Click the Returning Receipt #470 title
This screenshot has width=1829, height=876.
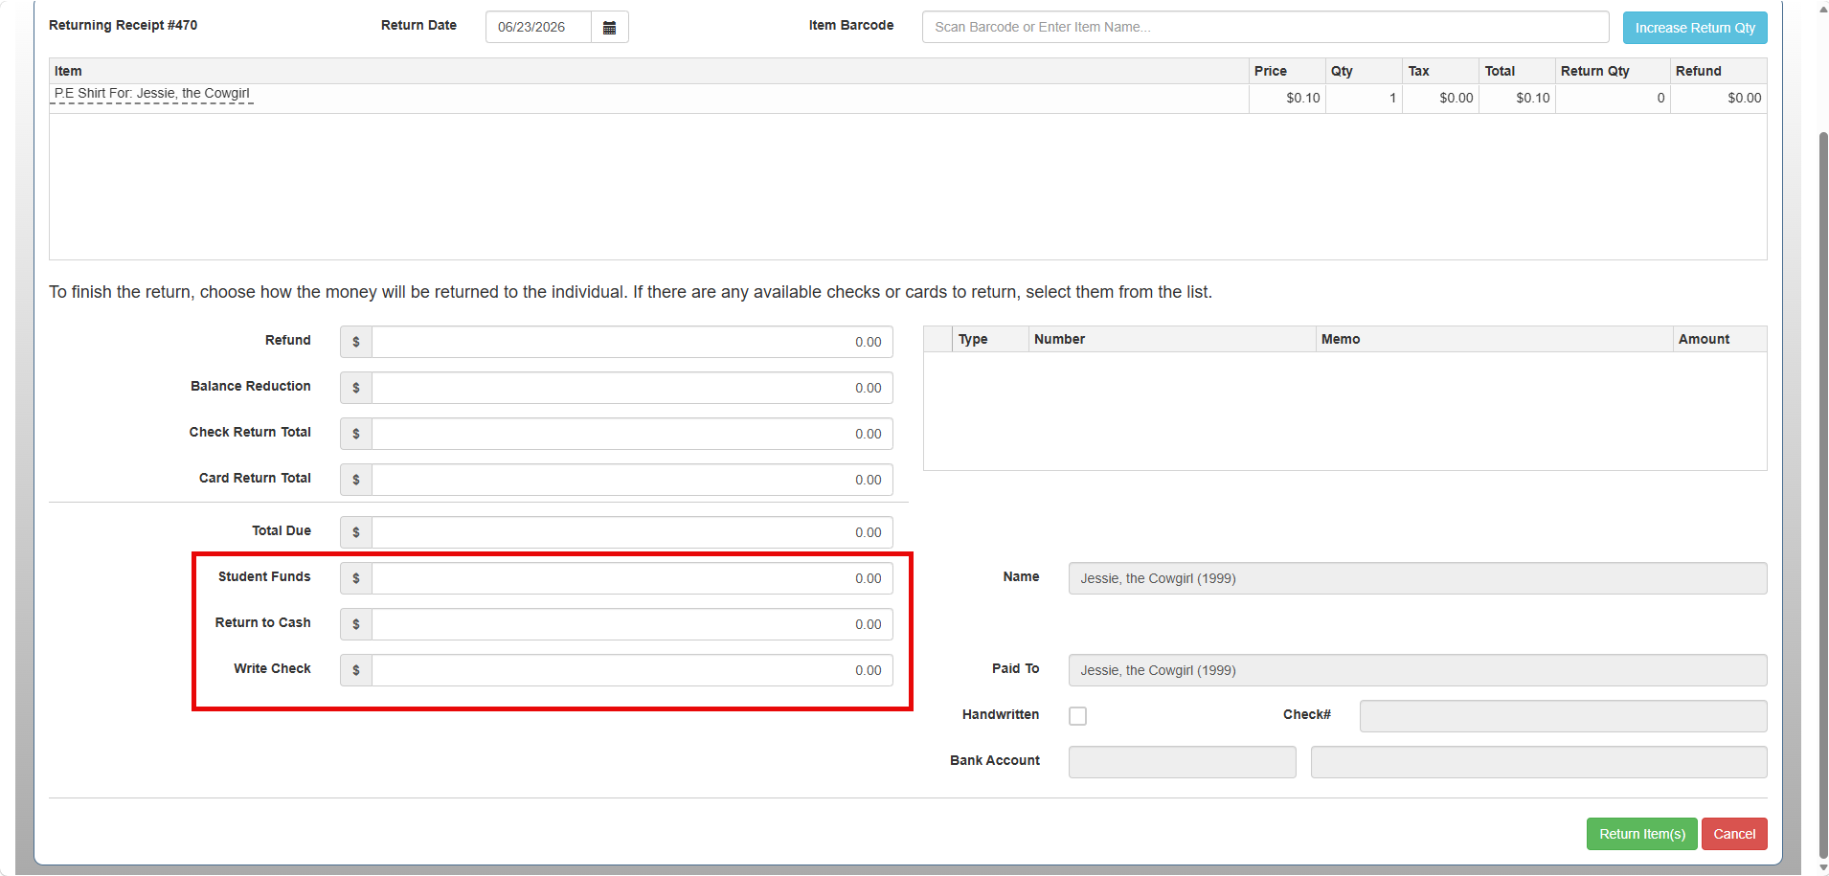click(123, 25)
